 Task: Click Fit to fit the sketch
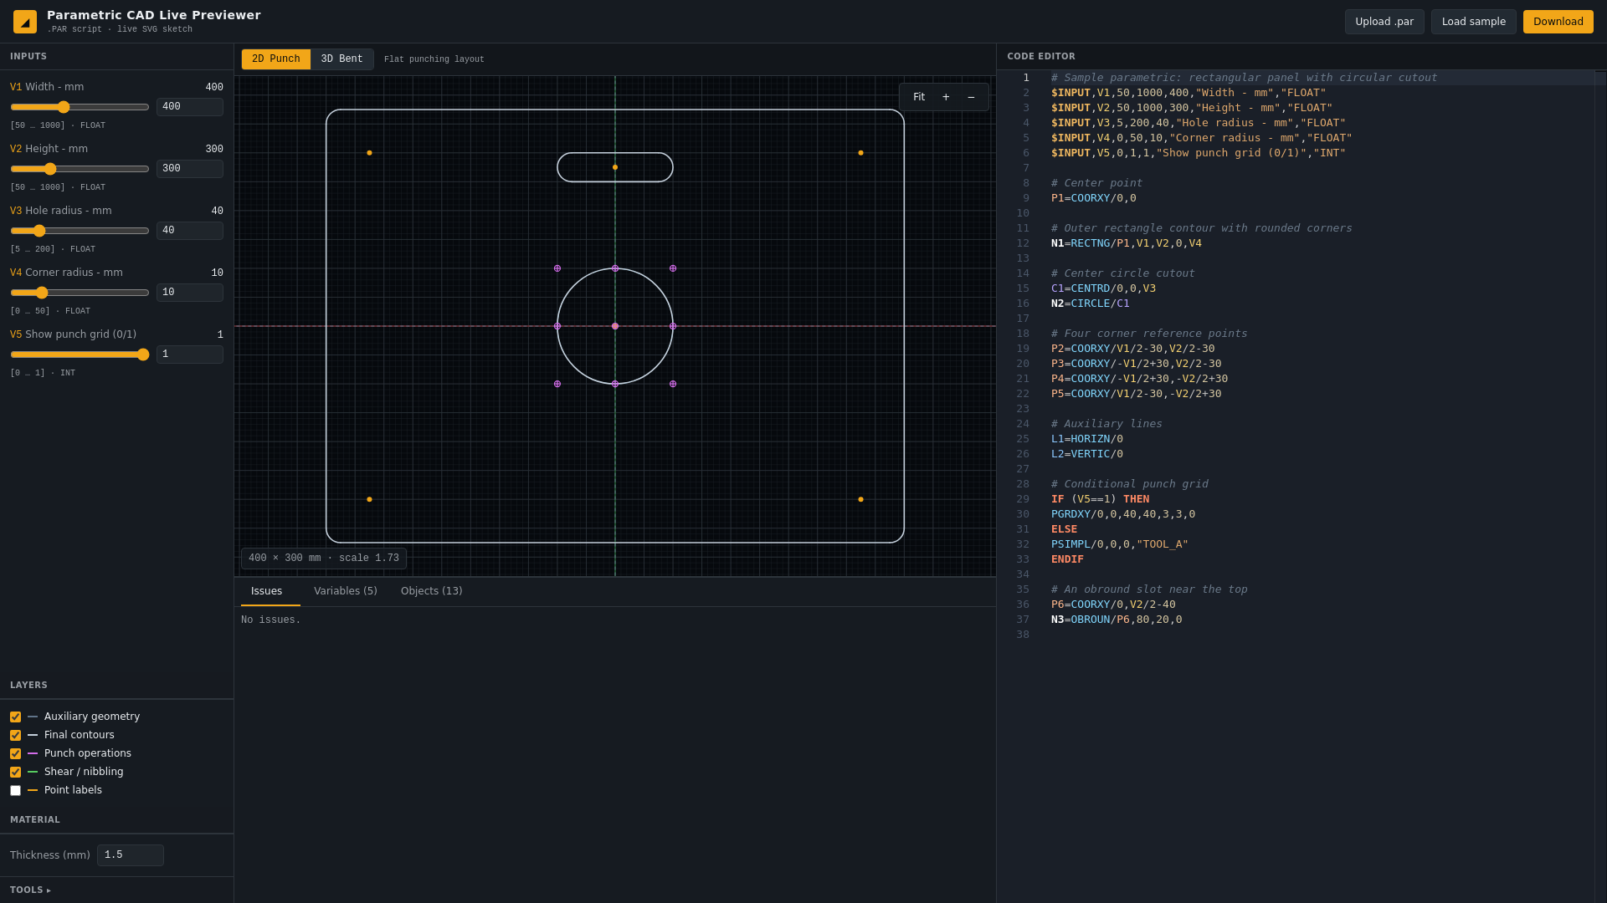click(x=919, y=97)
